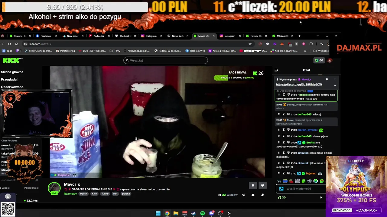Open nowciu channel in sidebar

[6, 145]
